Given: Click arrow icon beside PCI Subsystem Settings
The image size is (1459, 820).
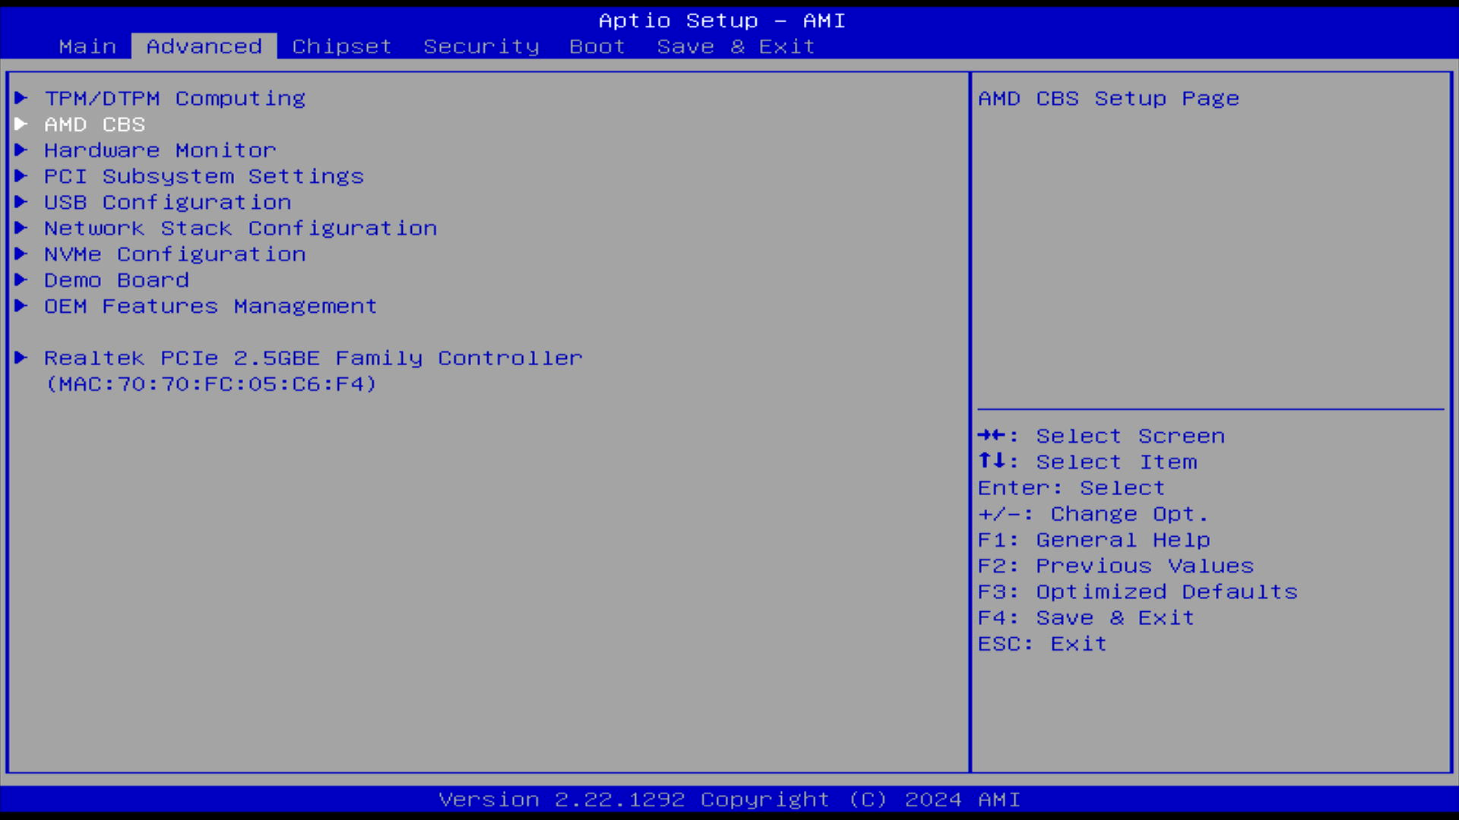Looking at the screenshot, I should pos(21,176).
